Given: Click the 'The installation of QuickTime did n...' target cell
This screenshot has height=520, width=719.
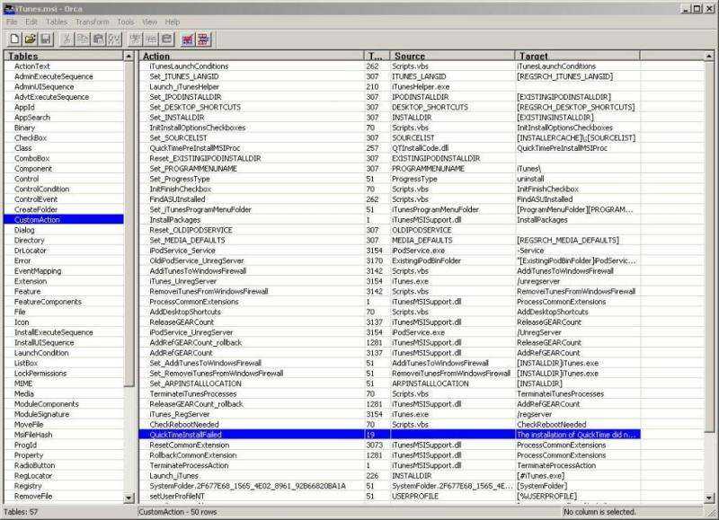Looking at the screenshot, I should click(576, 435).
